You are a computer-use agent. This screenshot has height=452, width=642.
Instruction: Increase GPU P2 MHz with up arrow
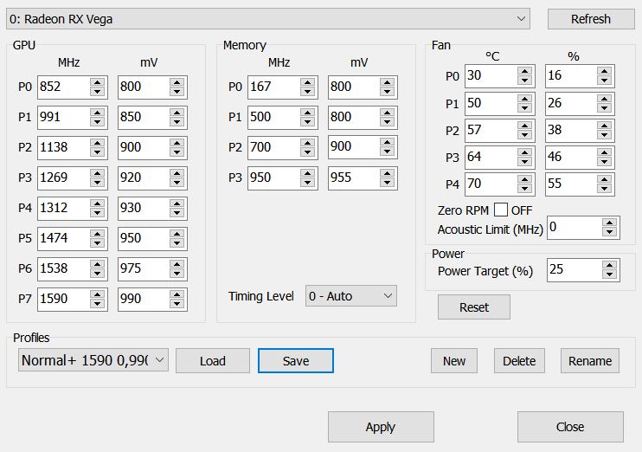point(98,143)
